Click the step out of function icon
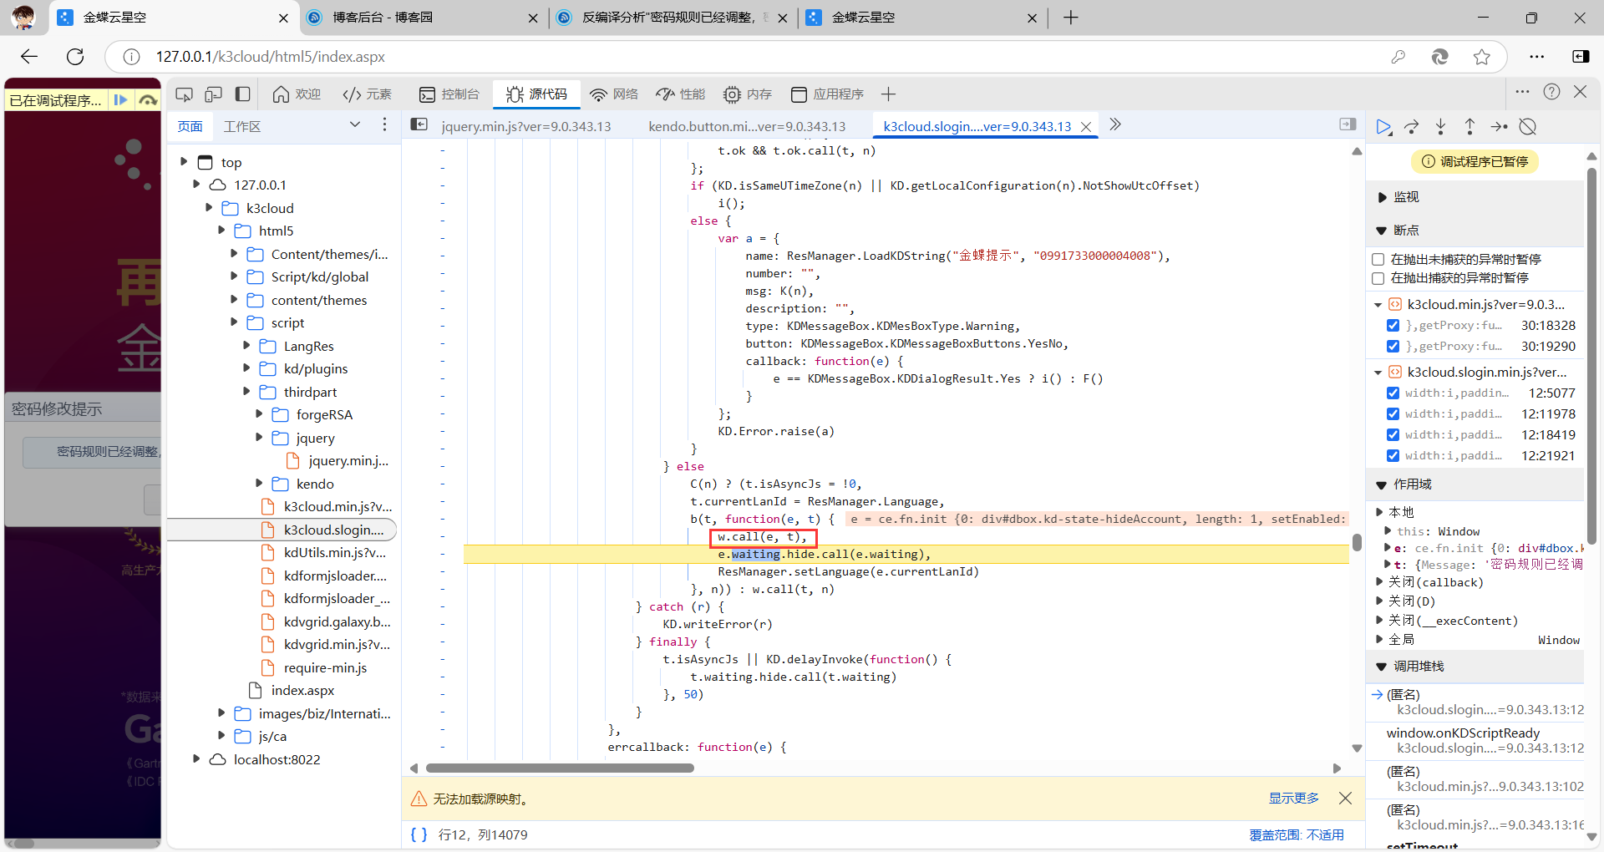 pyautogui.click(x=1469, y=127)
